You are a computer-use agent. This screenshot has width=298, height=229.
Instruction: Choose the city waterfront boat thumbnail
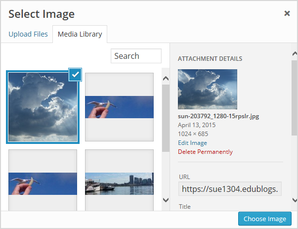pos(120,180)
